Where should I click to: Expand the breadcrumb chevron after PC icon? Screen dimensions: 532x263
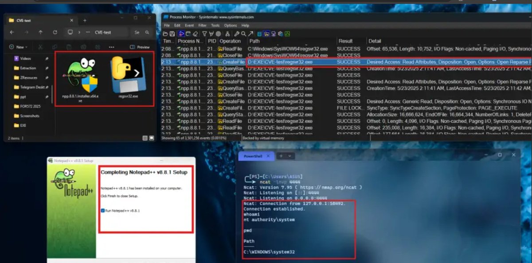79,32
